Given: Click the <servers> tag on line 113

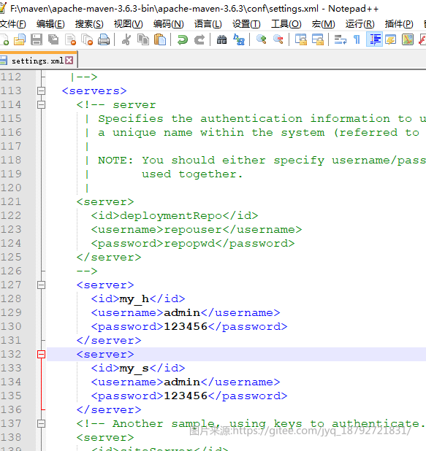Looking at the screenshot, I should pos(94,91).
